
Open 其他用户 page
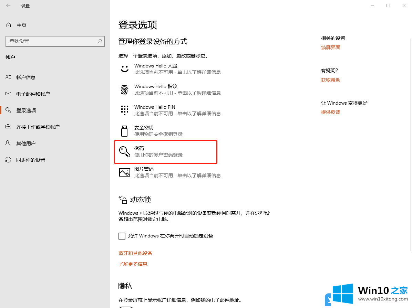click(x=26, y=144)
